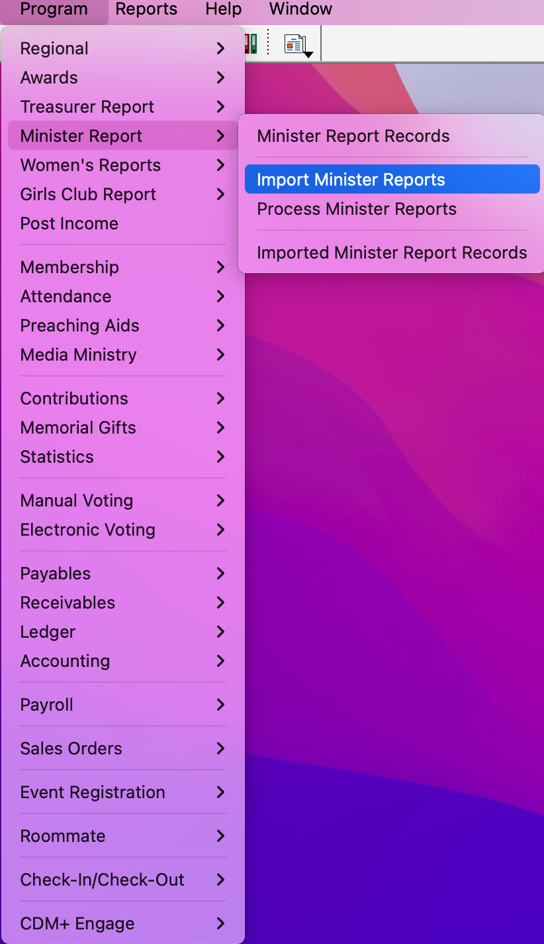The height and width of the screenshot is (944, 544).
Task: Expand the Treasurer Report submenu chevron
Action: (220, 107)
